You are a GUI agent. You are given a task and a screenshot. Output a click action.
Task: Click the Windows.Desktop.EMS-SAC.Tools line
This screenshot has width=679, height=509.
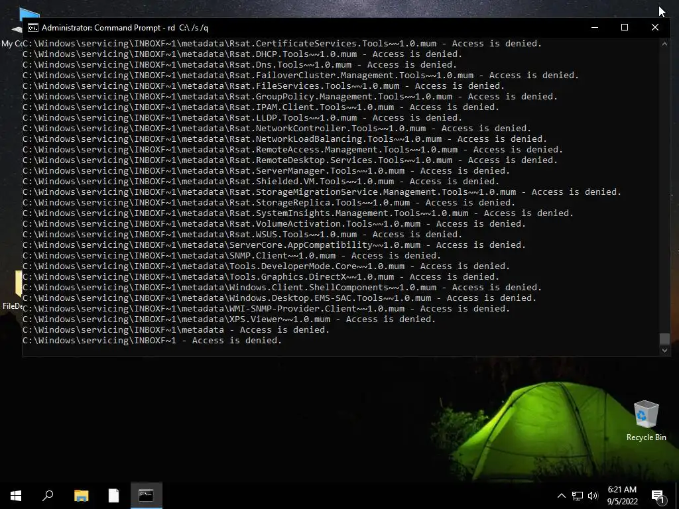[x=280, y=298]
